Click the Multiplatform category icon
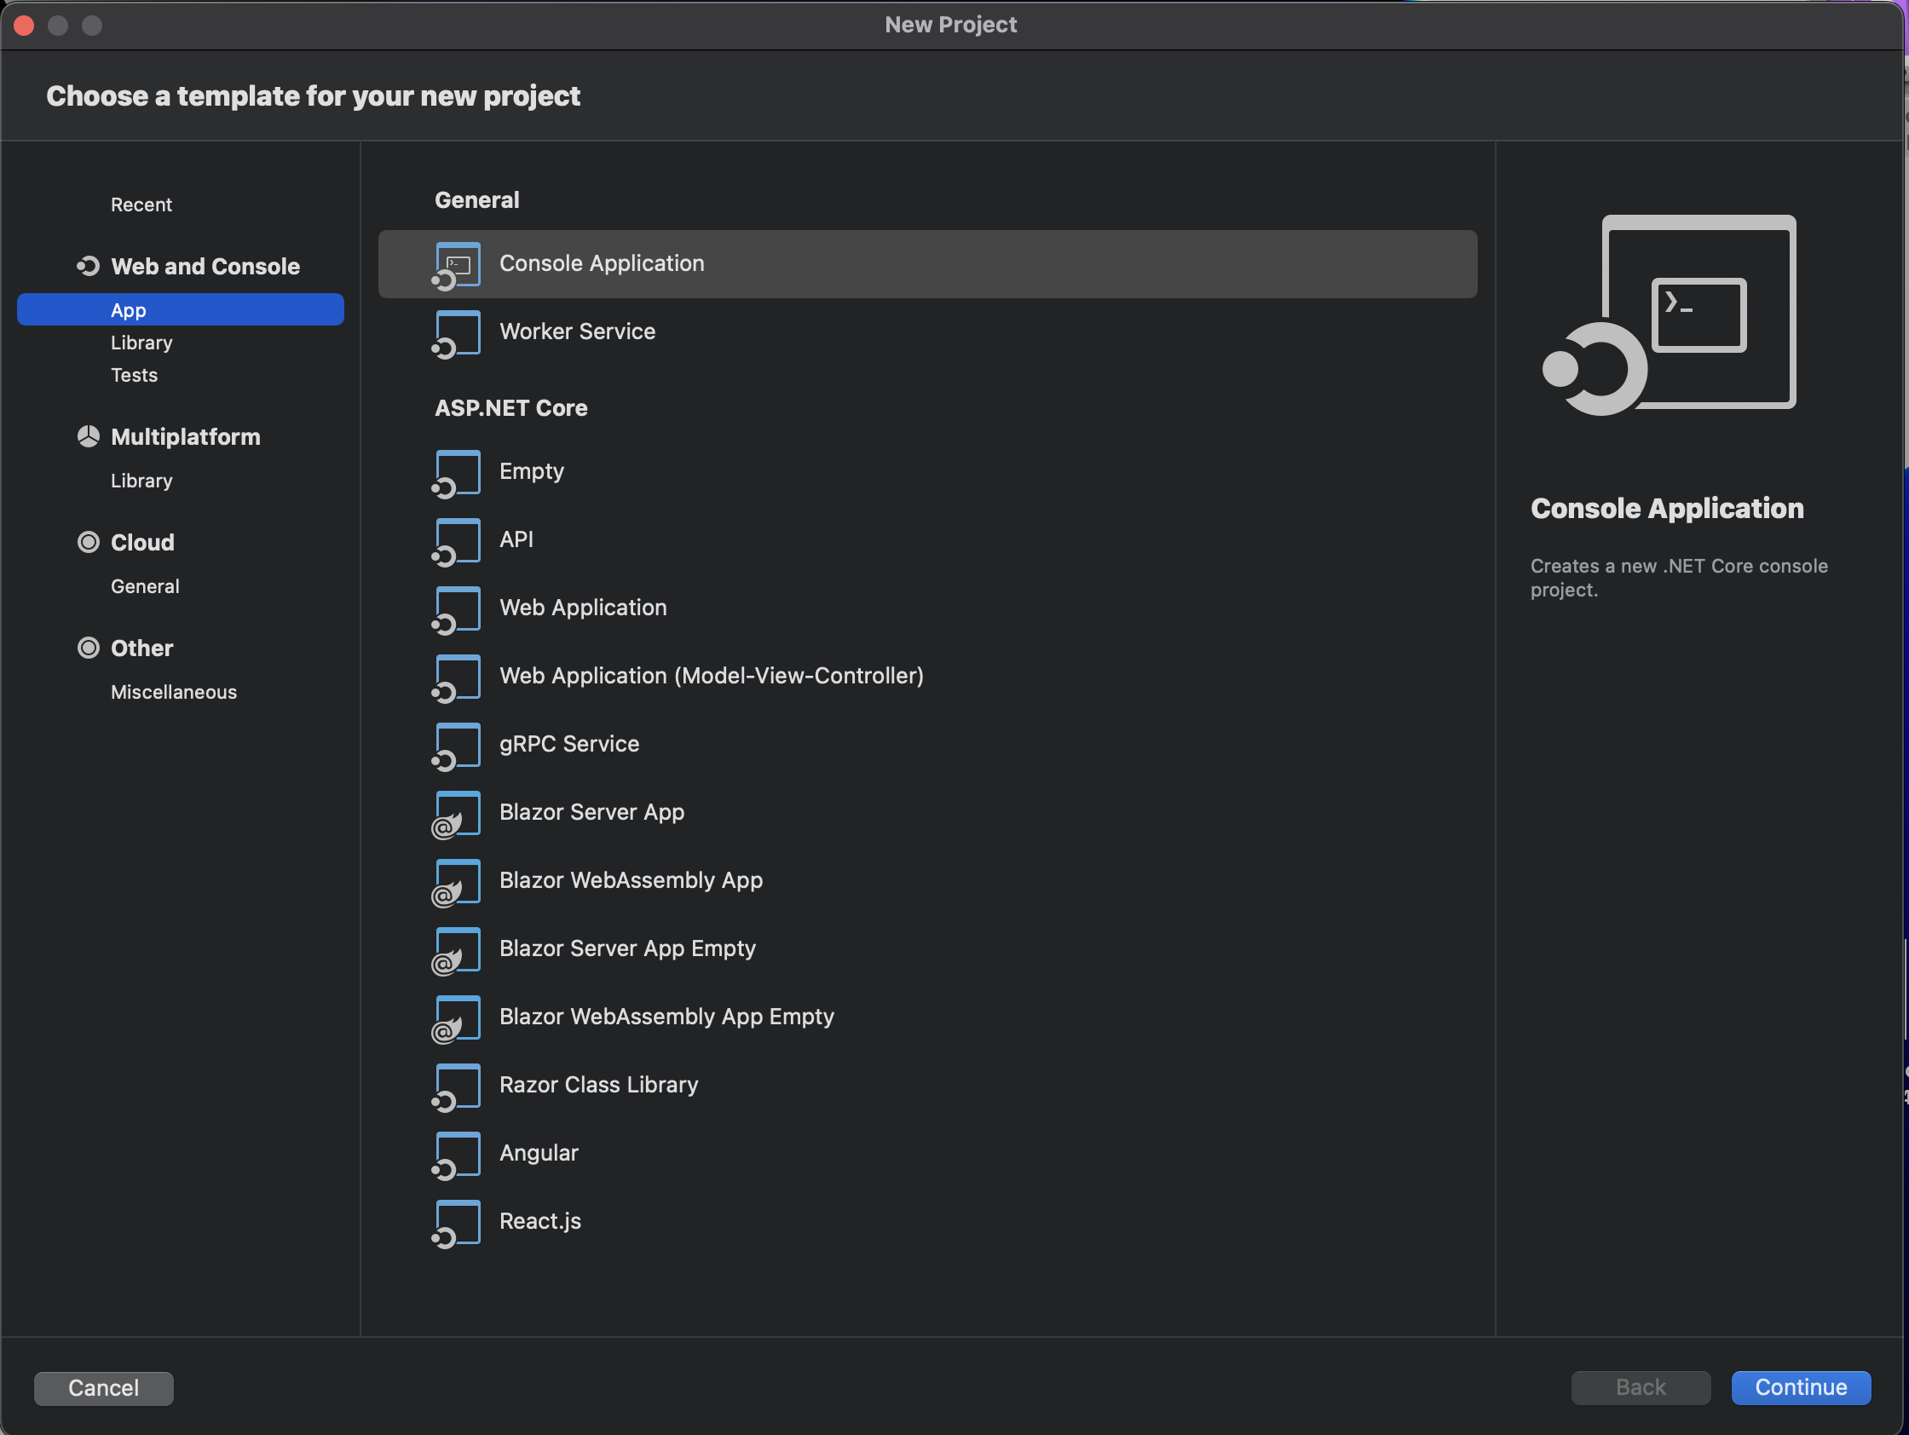This screenshot has width=1909, height=1435. pyautogui.click(x=88, y=436)
